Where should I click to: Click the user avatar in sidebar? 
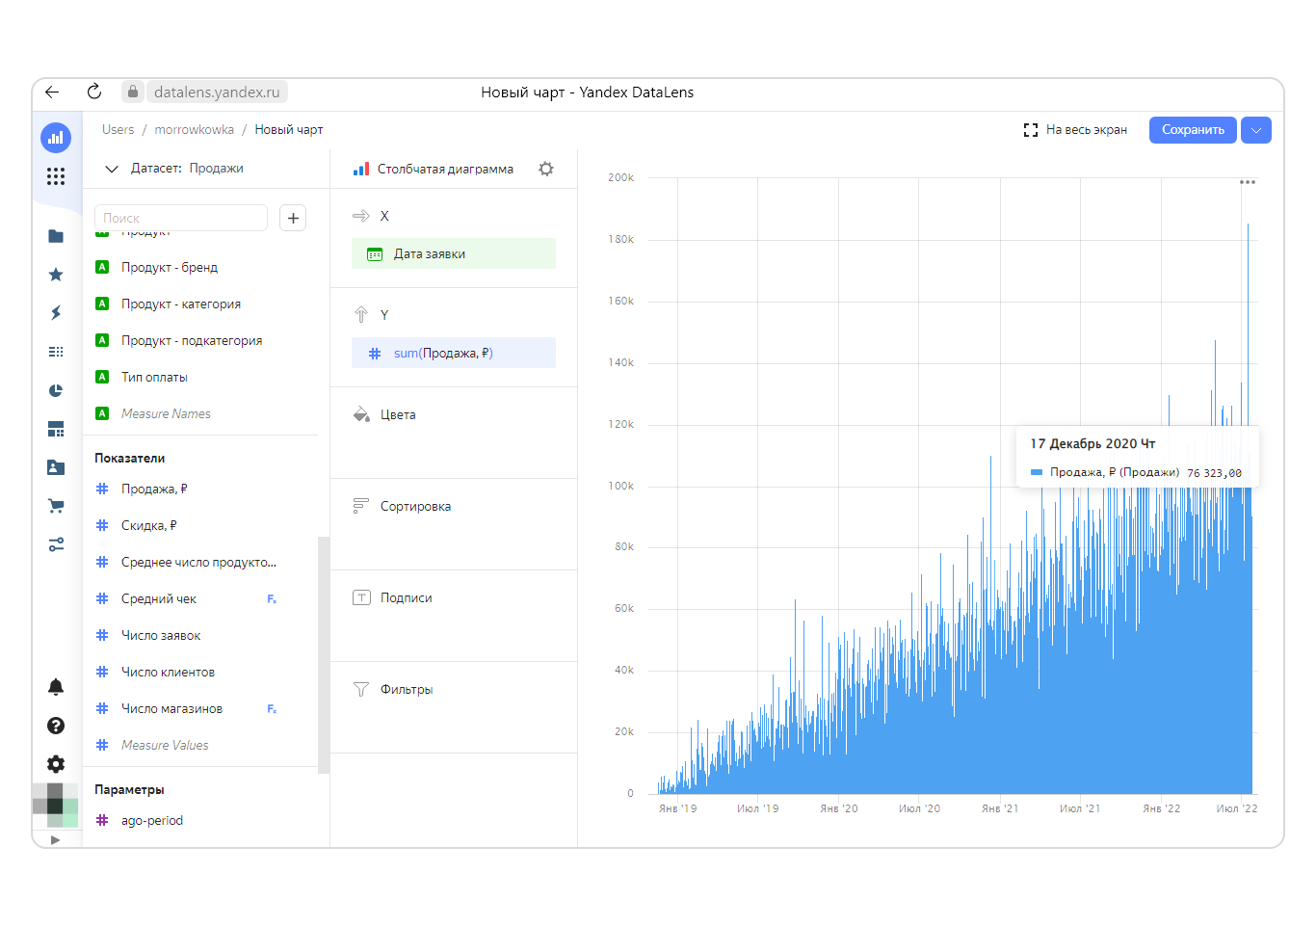[55, 806]
